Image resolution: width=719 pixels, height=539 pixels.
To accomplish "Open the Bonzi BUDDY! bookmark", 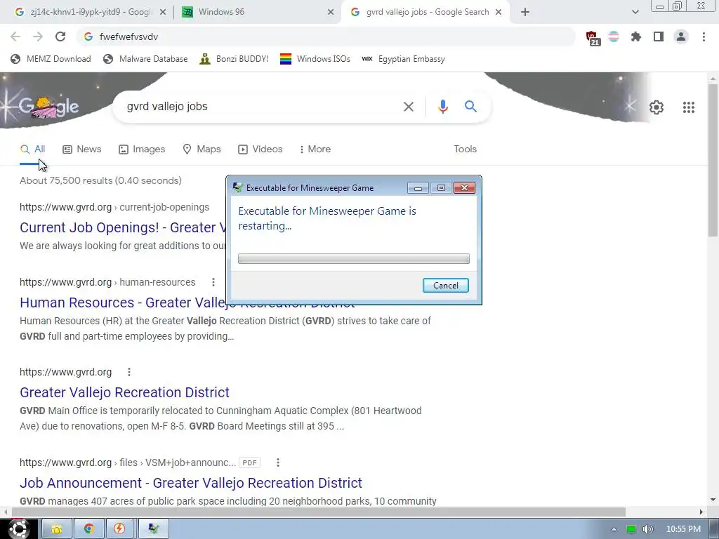I will pyautogui.click(x=234, y=59).
